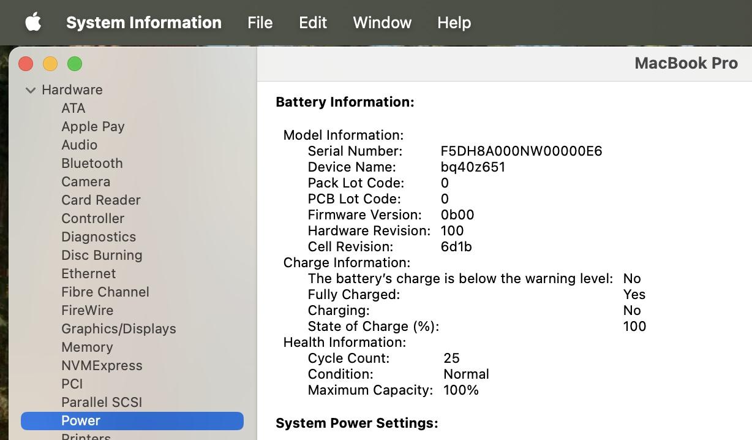Select NVMExpress in the sidebar
752x440 pixels.
click(x=102, y=365)
